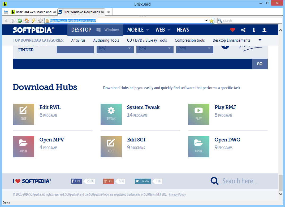
Task: Open the Antivirus category
Action: (x=78, y=40)
